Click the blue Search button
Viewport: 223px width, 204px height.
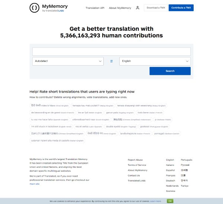click(170, 71)
